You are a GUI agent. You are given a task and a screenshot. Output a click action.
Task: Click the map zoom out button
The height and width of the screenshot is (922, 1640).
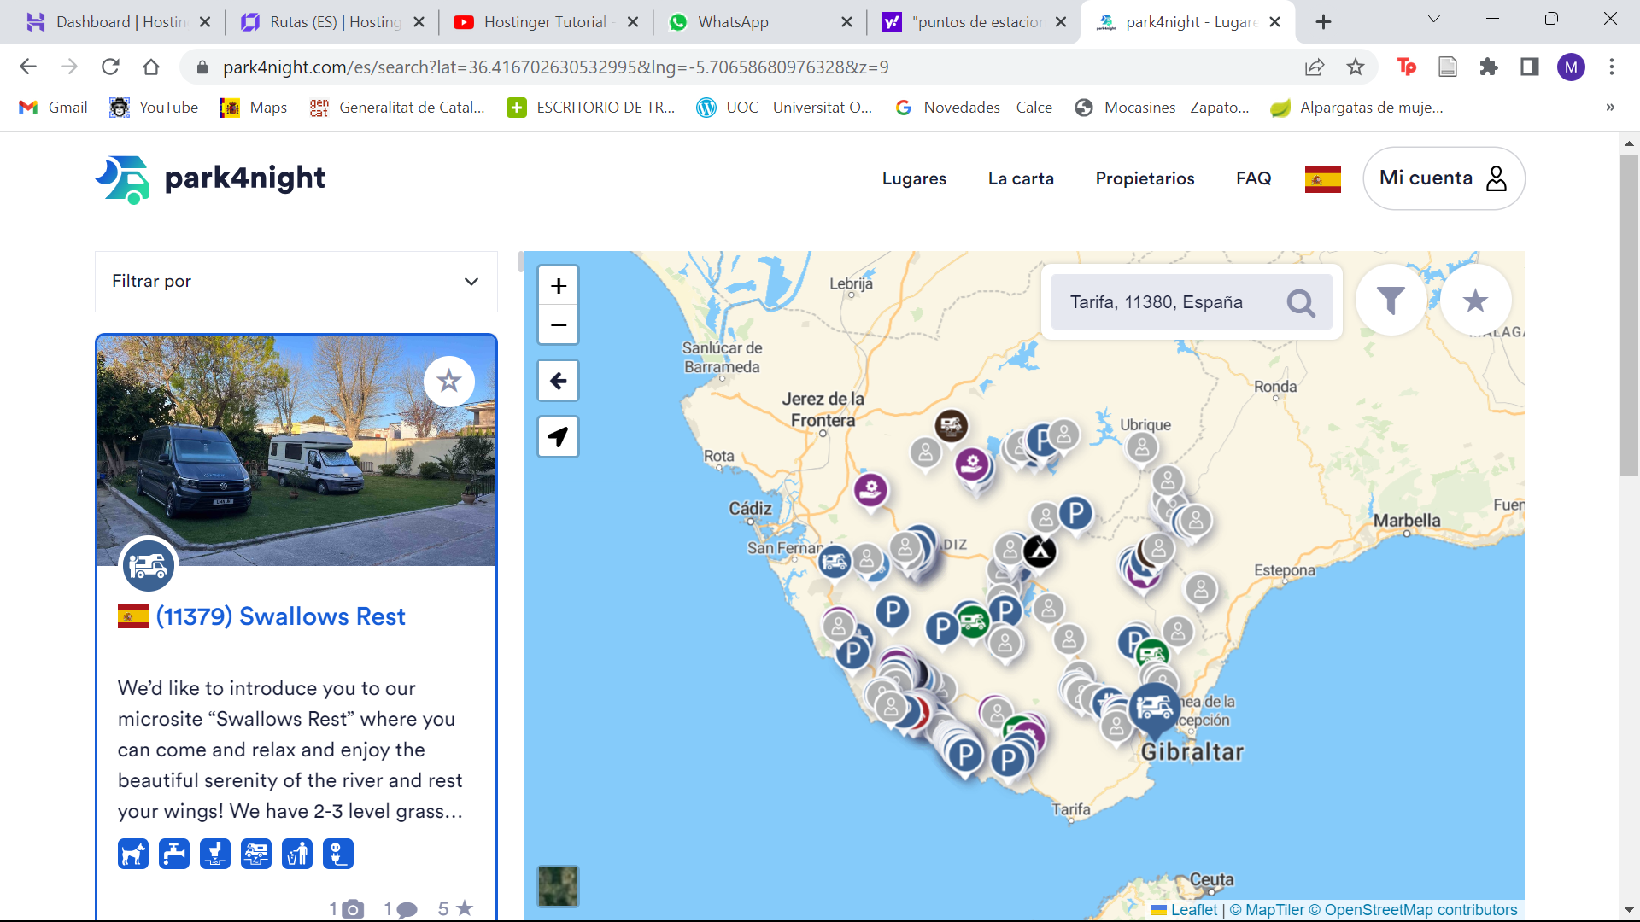558,325
